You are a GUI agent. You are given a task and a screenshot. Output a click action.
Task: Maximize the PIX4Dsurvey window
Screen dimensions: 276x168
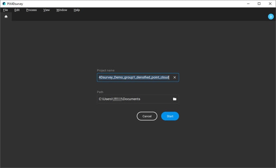(259, 4)
